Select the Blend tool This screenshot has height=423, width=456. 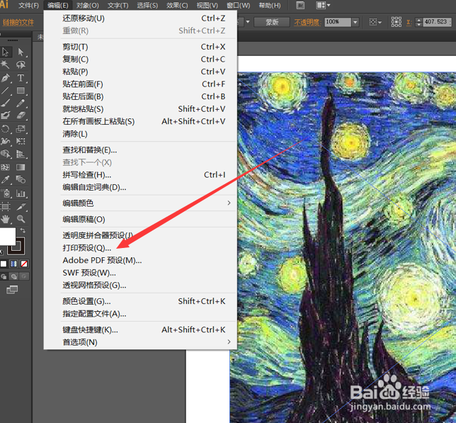pos(21,180)
